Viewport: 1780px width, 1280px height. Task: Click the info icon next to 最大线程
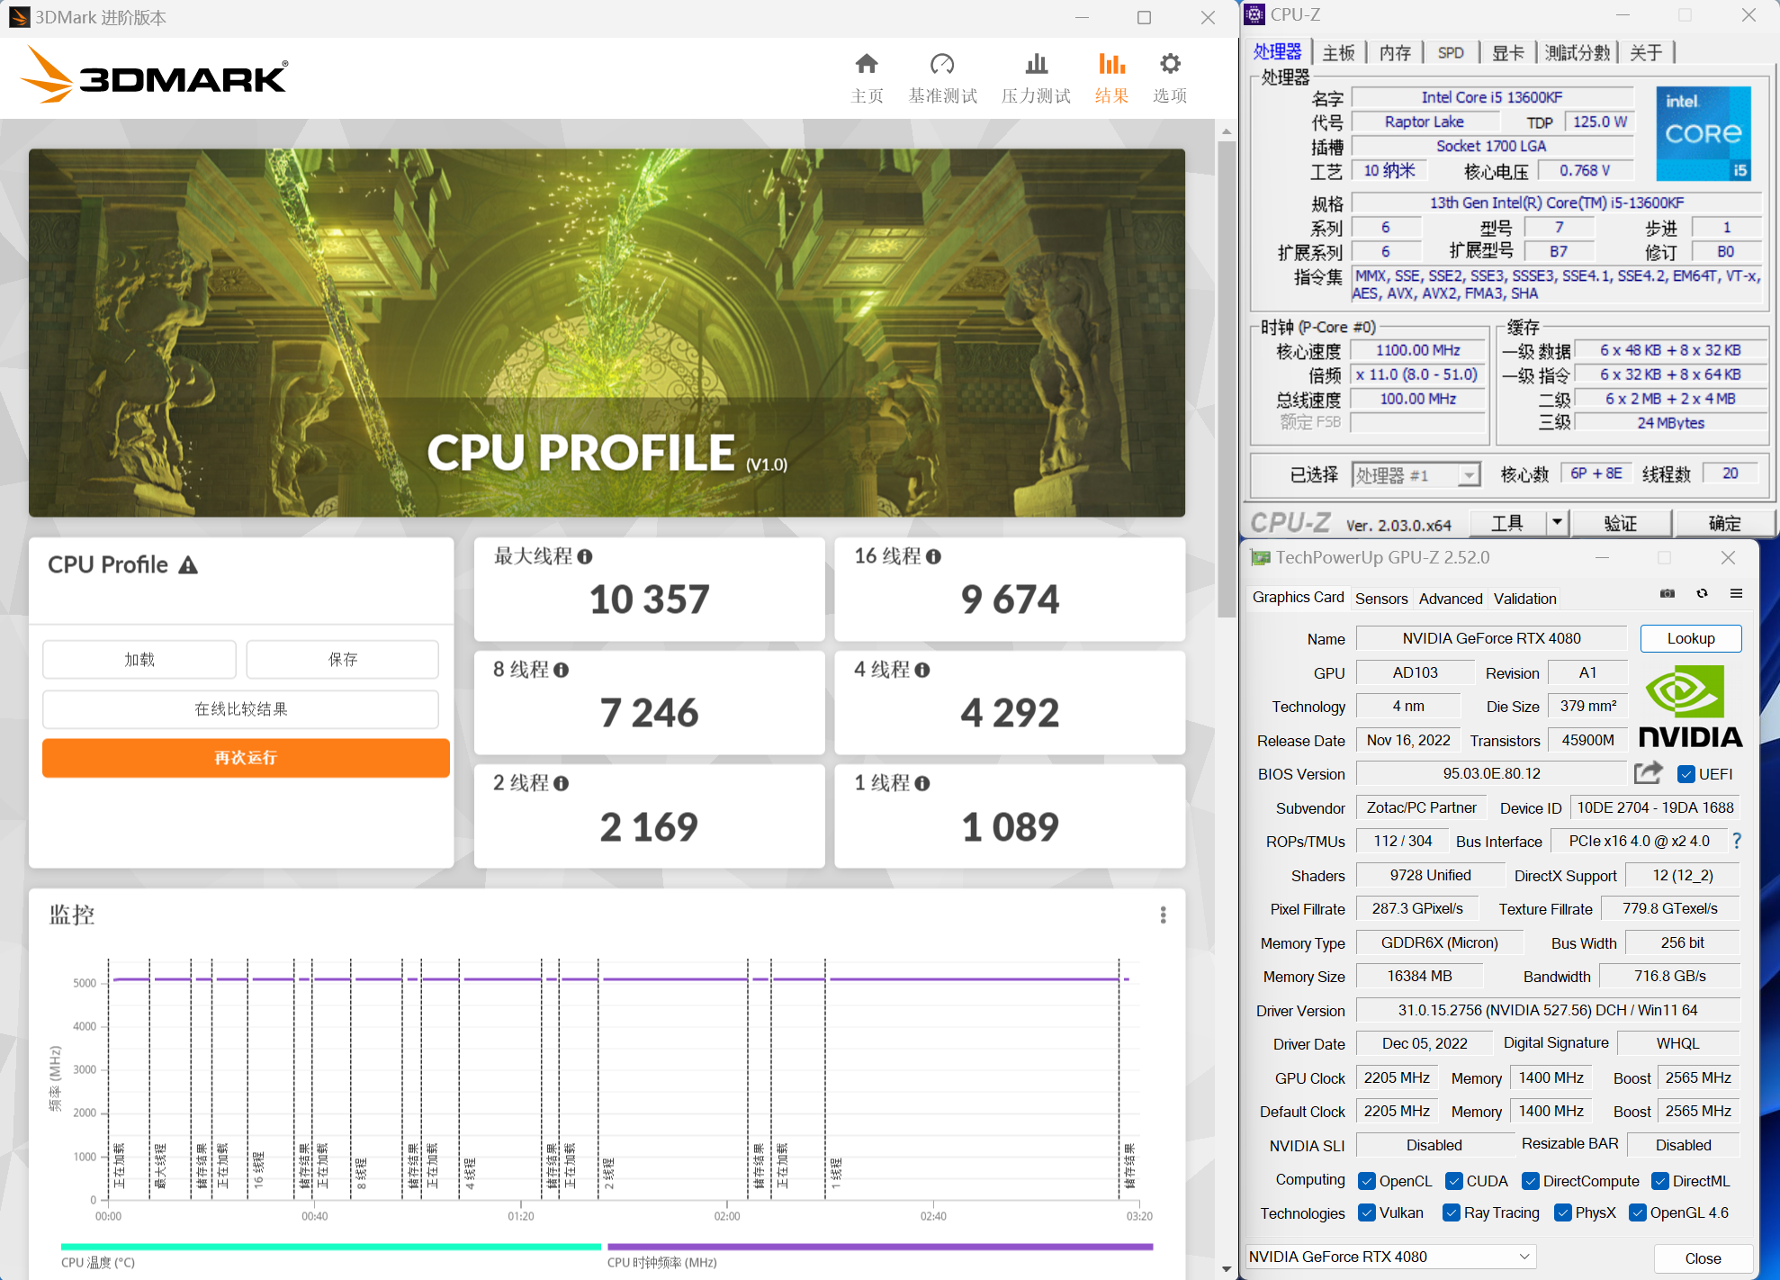click(587, 557)
